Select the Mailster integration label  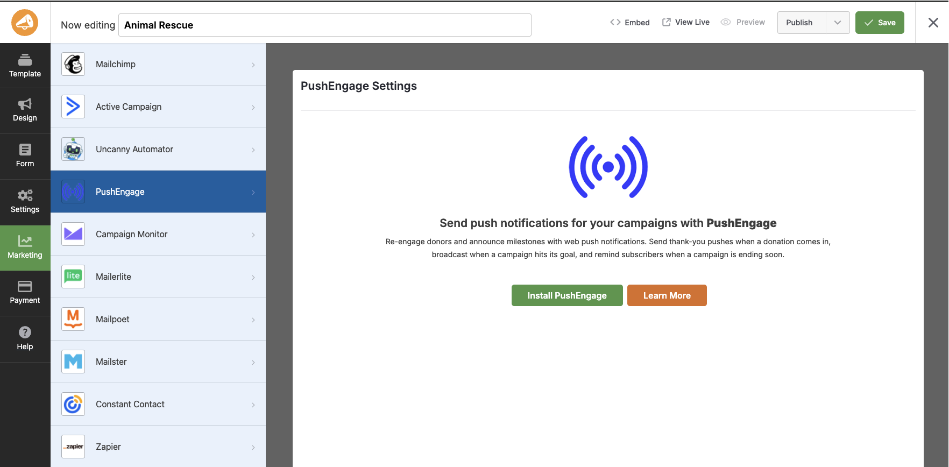pos(111,362)
